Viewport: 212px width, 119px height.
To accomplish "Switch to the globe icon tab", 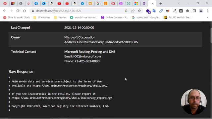I will tap(21, 4).
